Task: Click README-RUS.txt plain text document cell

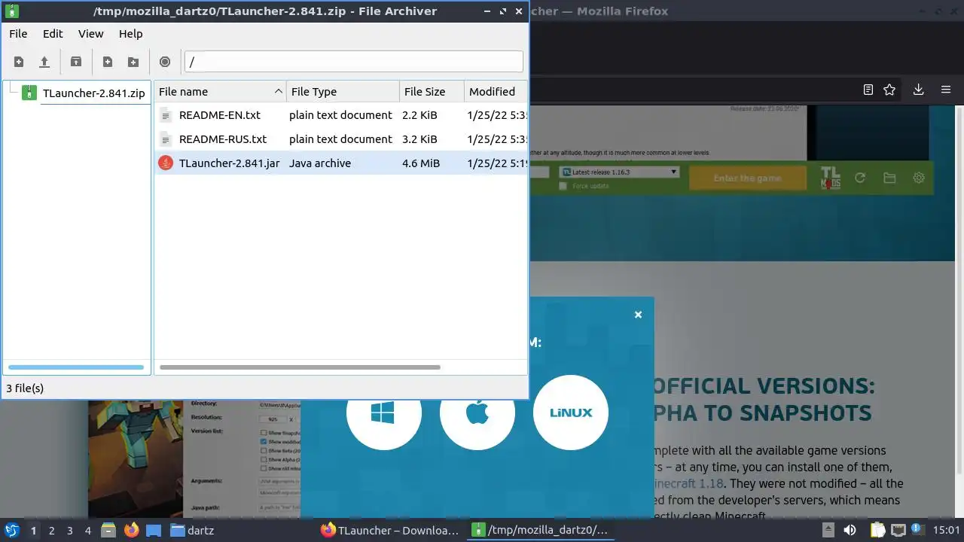Action: 340,139
